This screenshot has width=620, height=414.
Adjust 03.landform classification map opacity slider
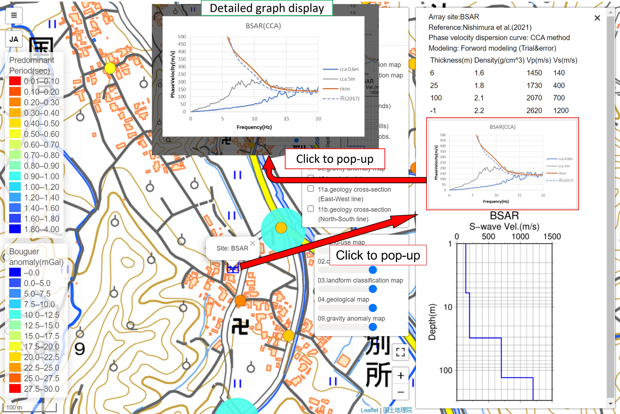[347, 289]
